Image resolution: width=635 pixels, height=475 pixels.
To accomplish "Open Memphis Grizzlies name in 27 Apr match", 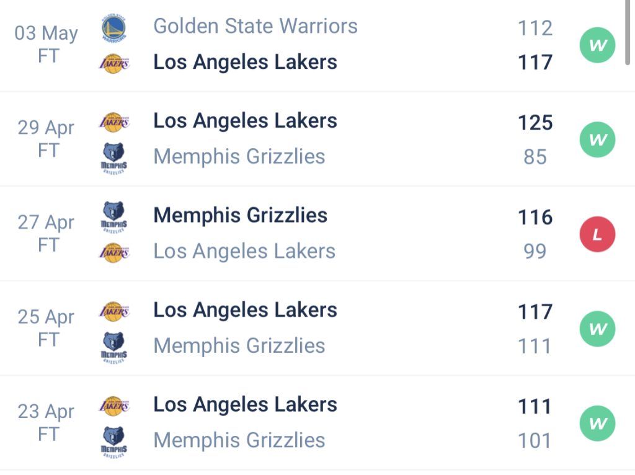I will pos(241,215).
